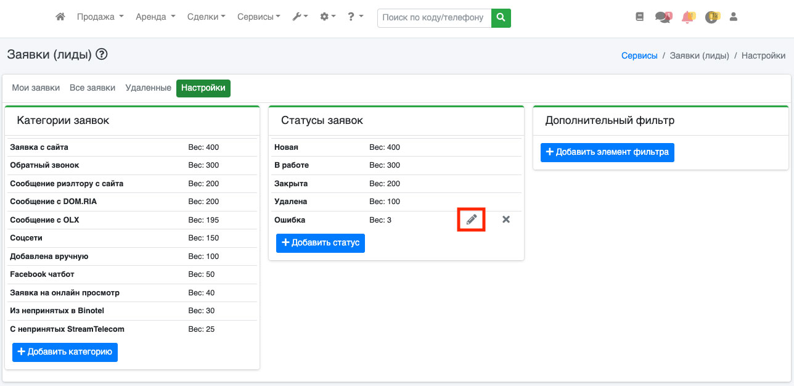
Task: Switch to the Все заявки tab
Action: pyautogui.click(x=92, y=88)
